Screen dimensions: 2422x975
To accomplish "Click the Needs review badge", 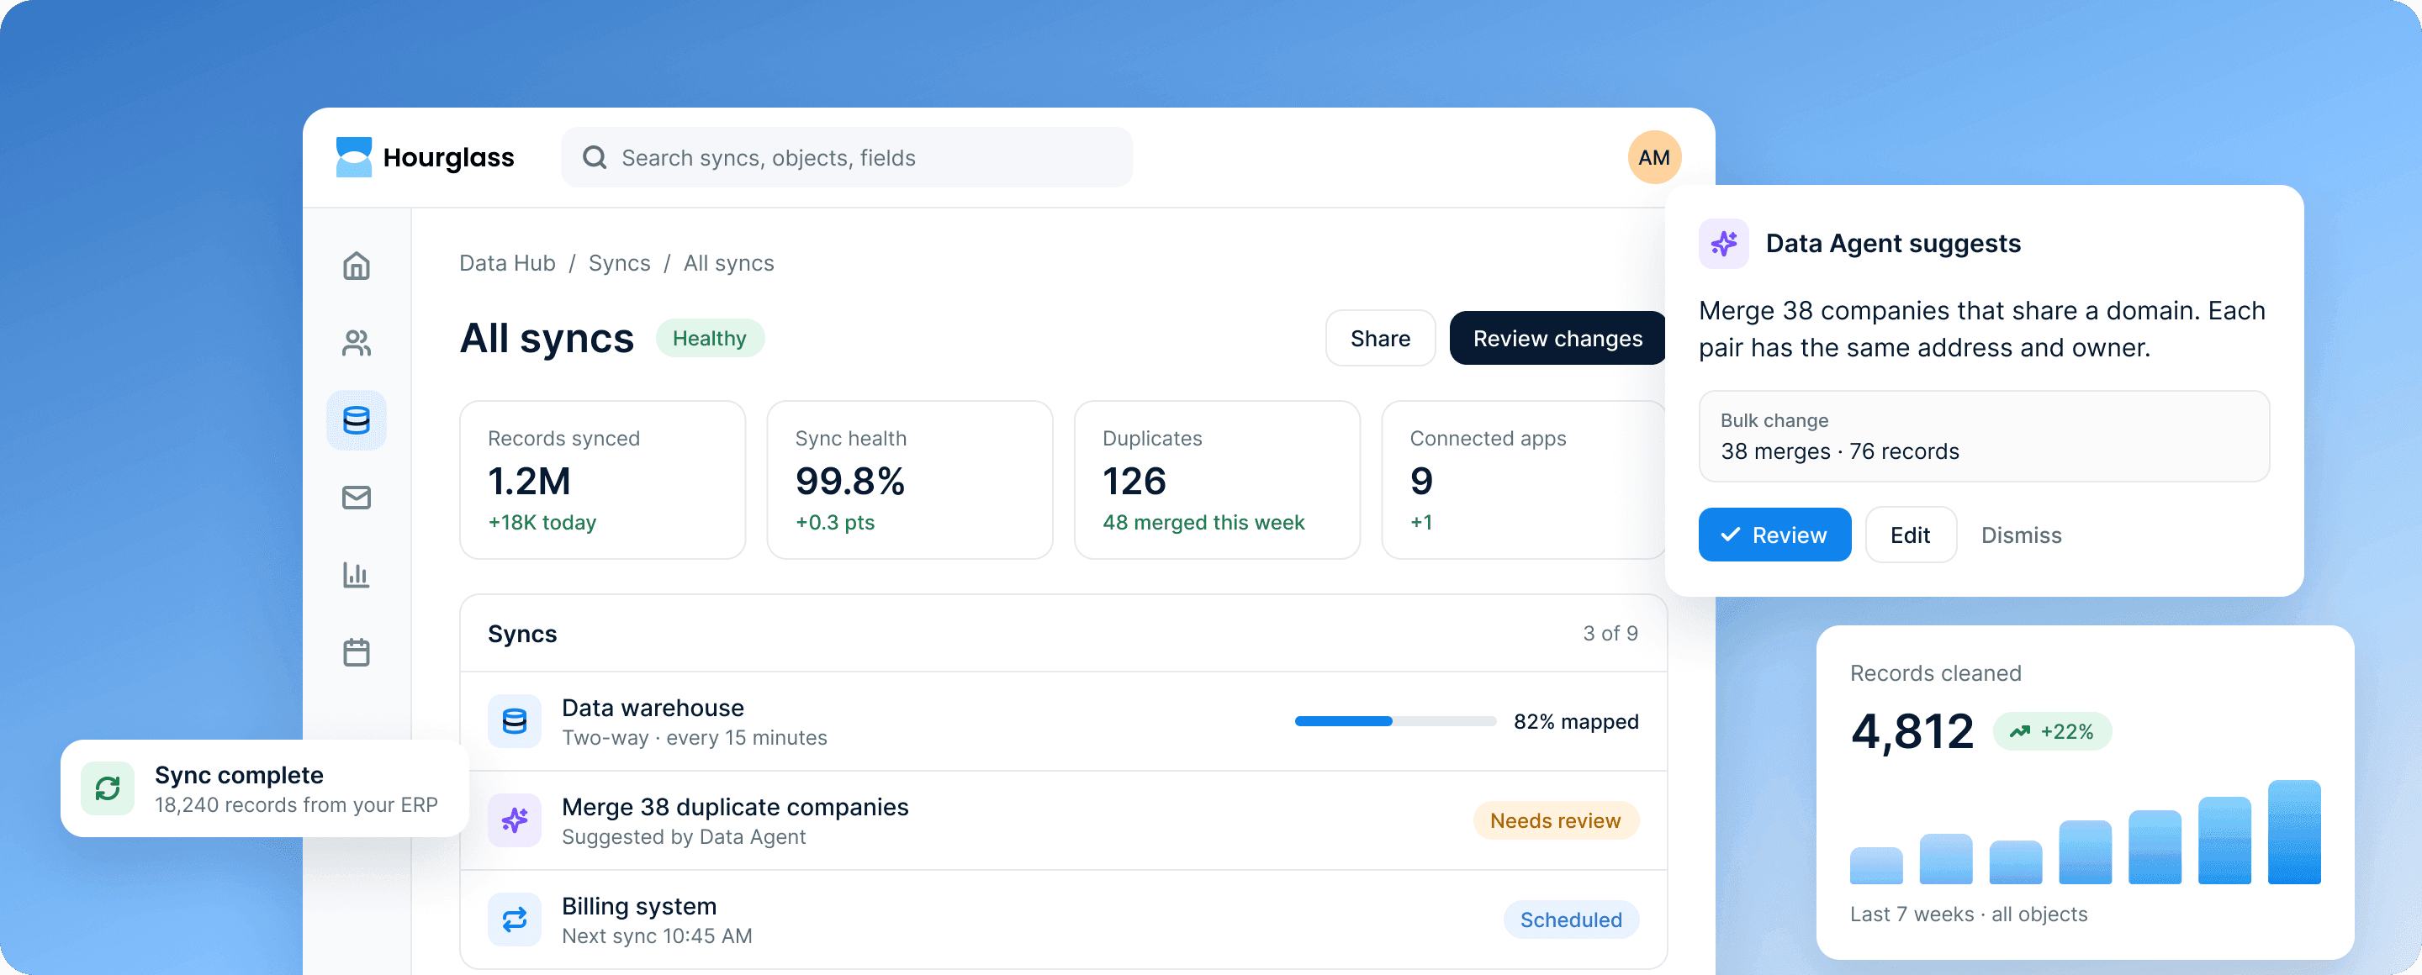I will pyautogui.click(x=1555, y=820).
